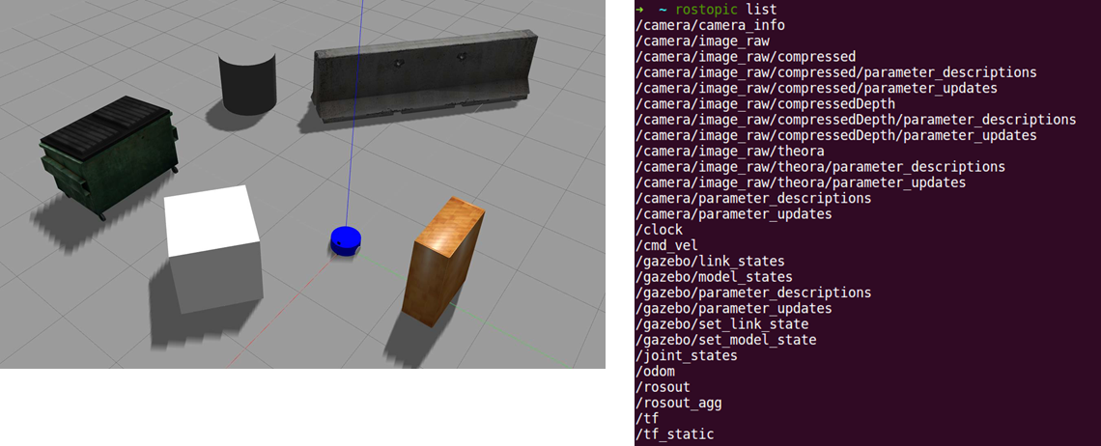
Task: Click the '/clock' topic line
Action: (659, 229)
